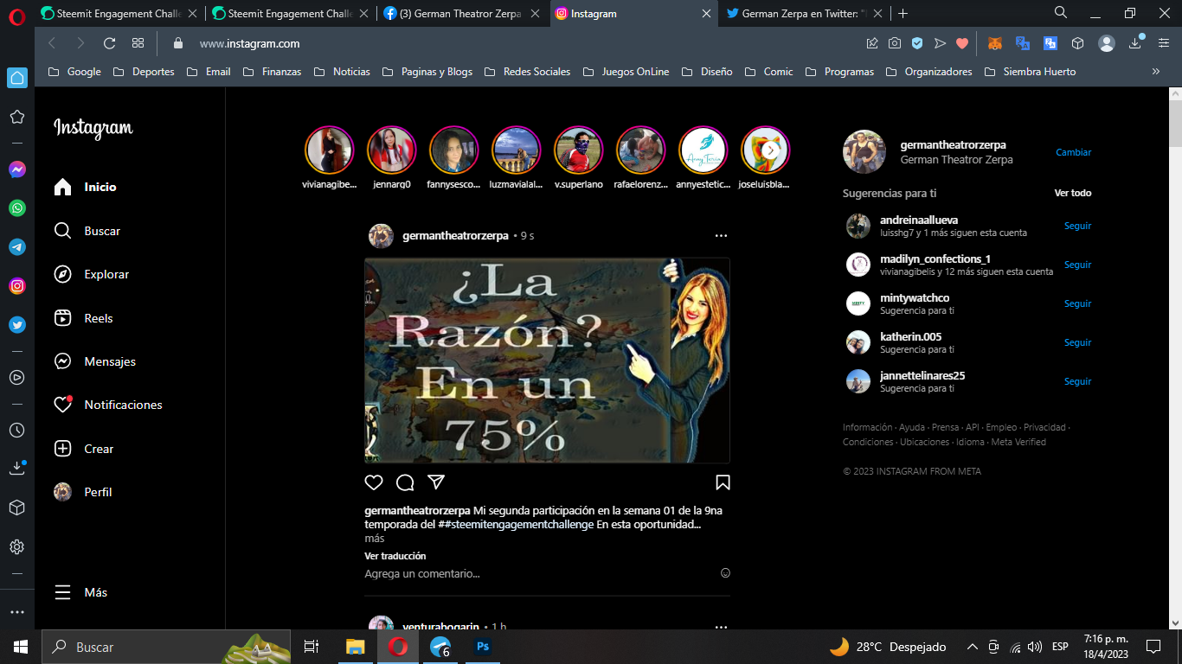
Task: Open the post options three-dot menu
Action: [x=721, y=235]
